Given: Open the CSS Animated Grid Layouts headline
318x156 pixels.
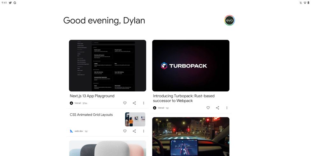Looking at the screenshot, I should pos(91,115).
